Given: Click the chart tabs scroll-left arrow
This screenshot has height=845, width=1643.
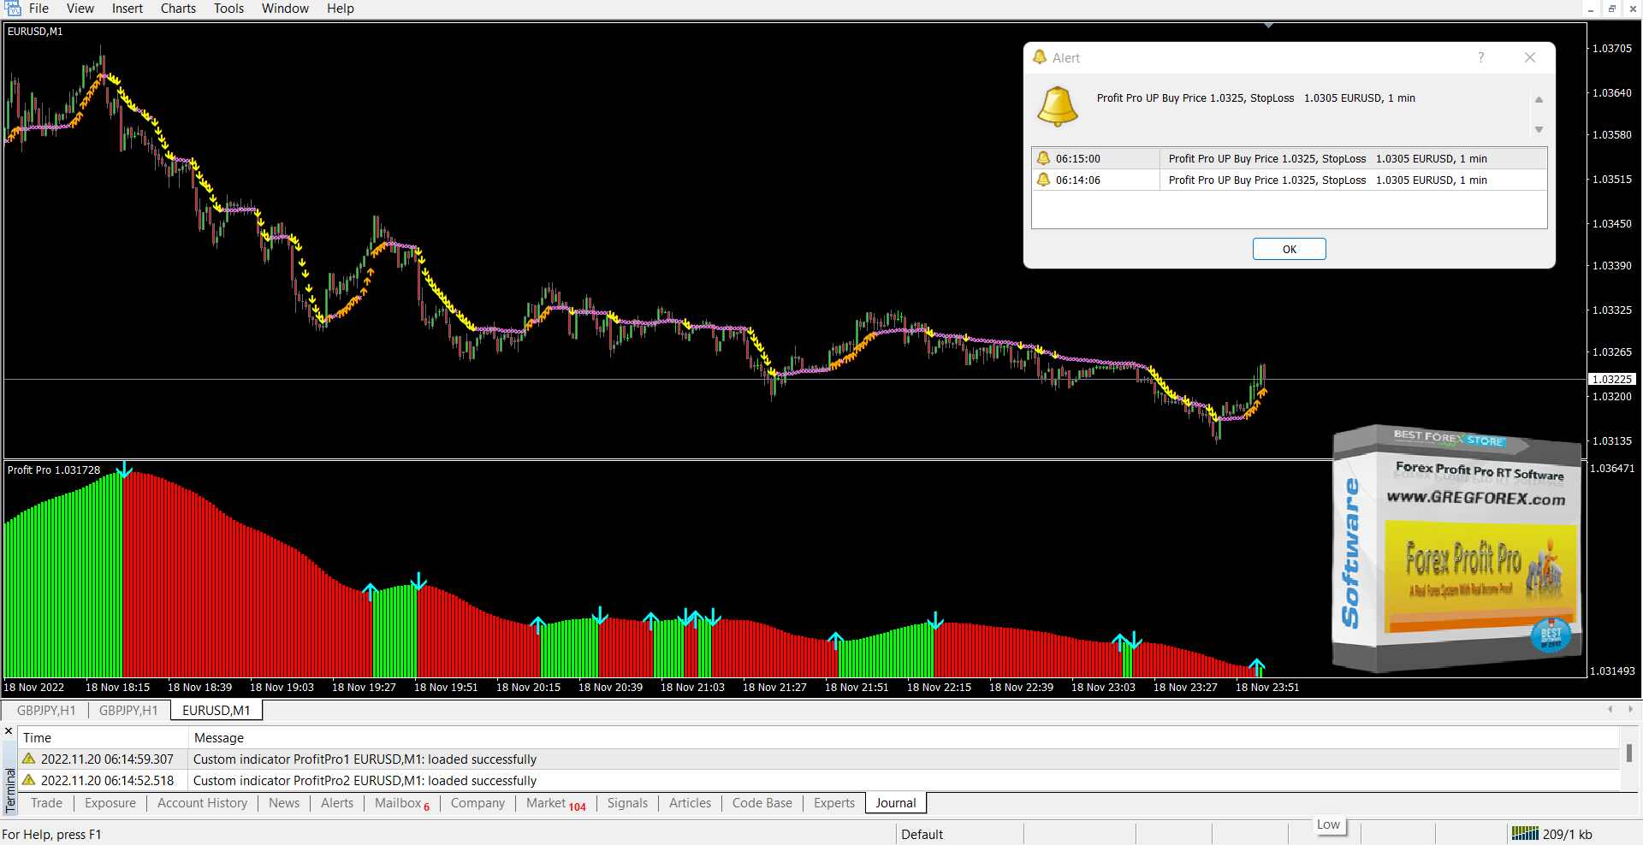Looking at the screenshot, I should [1610, 709].
